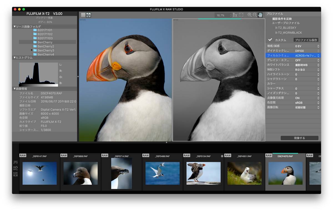Screen dimensions: 333x211
Task: Click the zoom in magnifier icon
Action: click(x=249, y=15)
